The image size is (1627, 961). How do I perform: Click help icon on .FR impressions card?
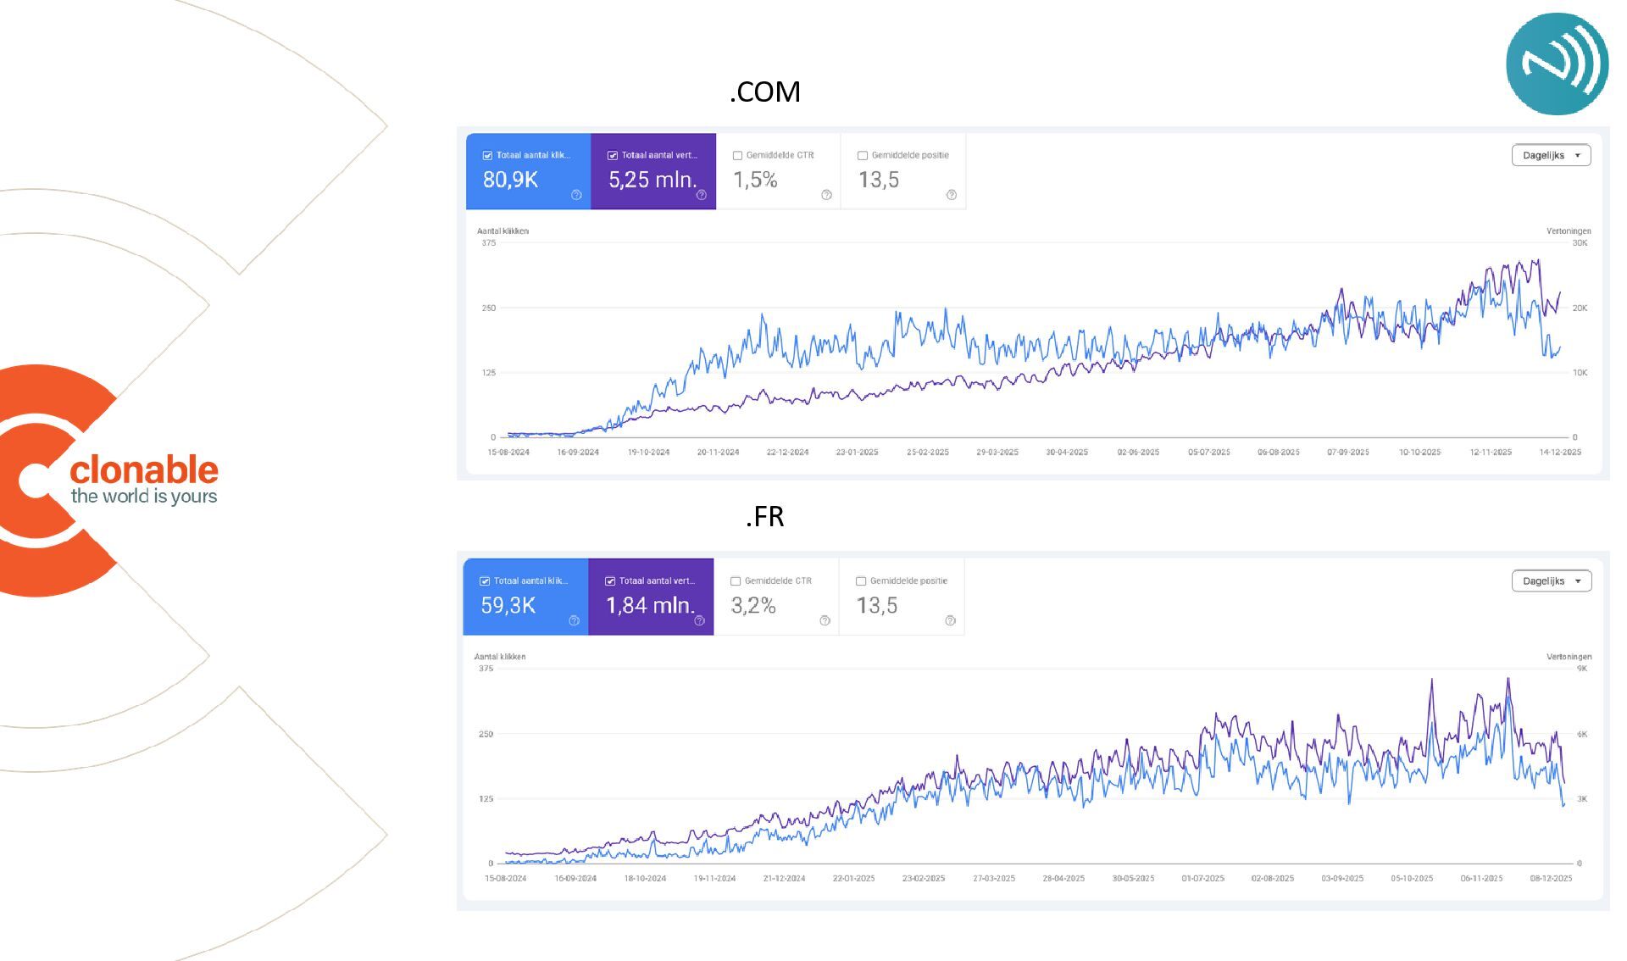coord(699,620)
